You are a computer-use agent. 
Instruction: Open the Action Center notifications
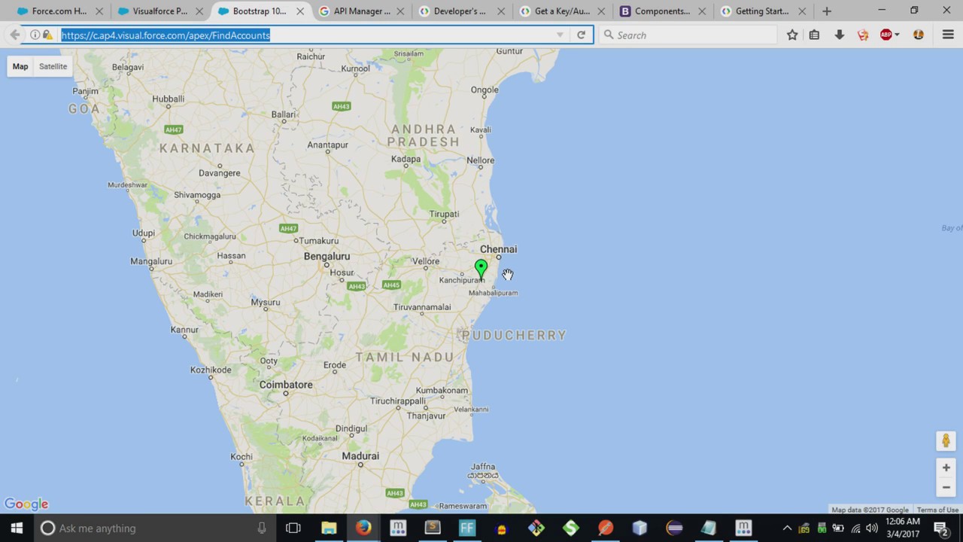pyautogui.click(x=940, y=528)
